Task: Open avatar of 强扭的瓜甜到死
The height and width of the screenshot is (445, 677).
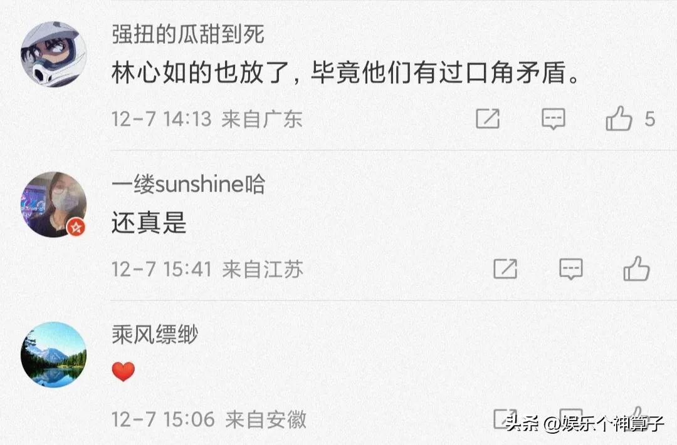Action: point(53,54)
